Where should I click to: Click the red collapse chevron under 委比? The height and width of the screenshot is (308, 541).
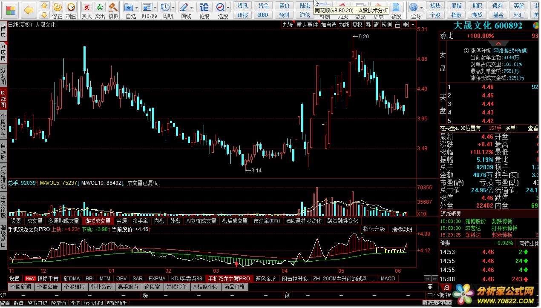point(498,43)
